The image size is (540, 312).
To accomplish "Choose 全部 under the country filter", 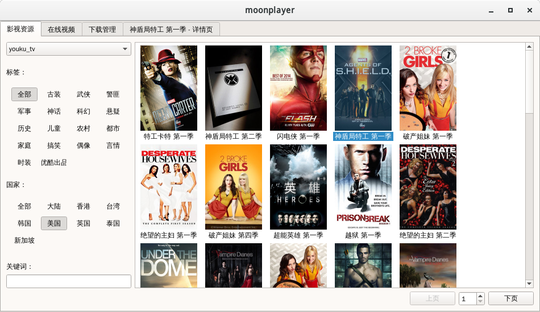I will pyautogui.click(x=24, y=206).
